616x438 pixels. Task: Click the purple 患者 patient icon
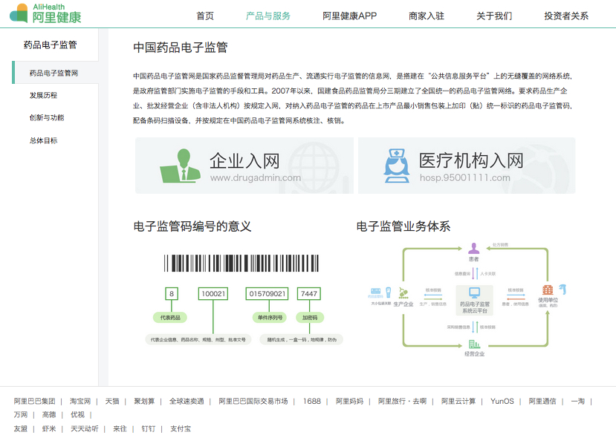click(474, 249)
